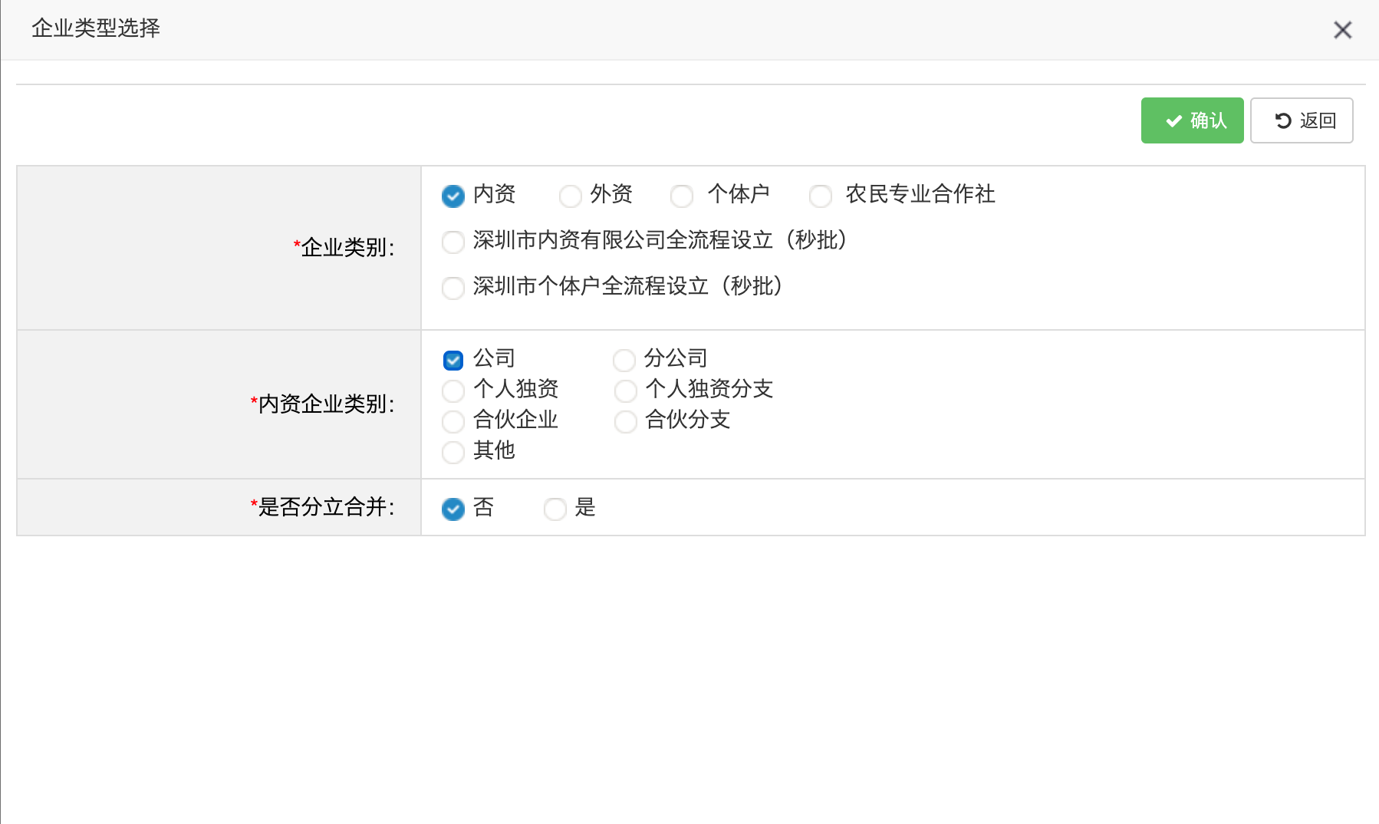Pick the 个人独资 radio button
1379x824 pixels.
453,391
